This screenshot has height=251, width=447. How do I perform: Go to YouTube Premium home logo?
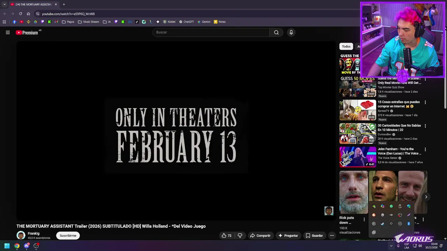(27, 32)
